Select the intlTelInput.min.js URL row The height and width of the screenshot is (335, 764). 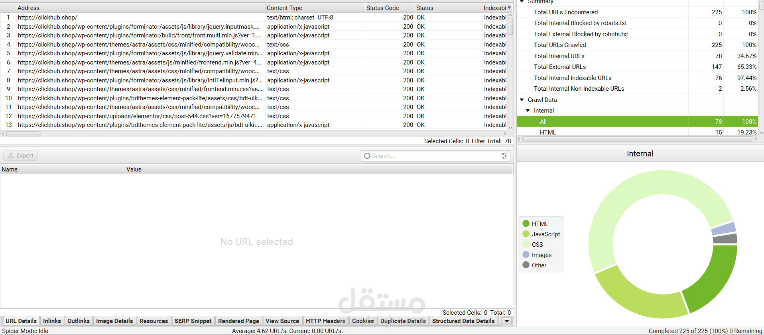click(x=254, y=80)
